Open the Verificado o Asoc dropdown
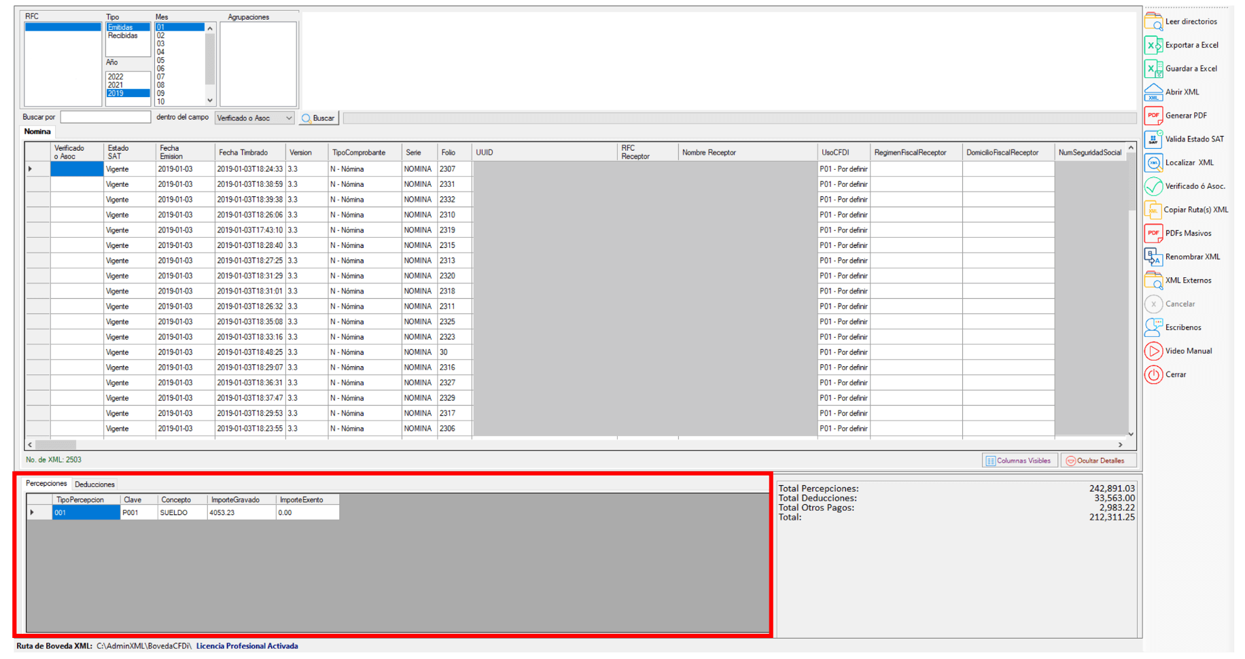 coord(288,118)
